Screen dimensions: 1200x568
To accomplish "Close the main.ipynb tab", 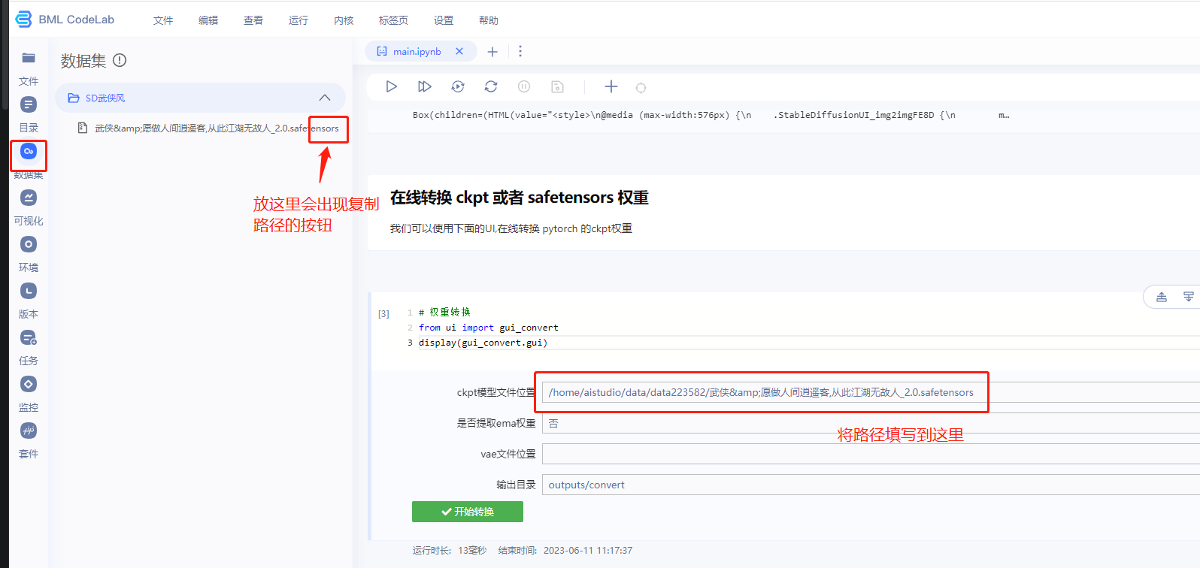I will [x=459, y=51].
